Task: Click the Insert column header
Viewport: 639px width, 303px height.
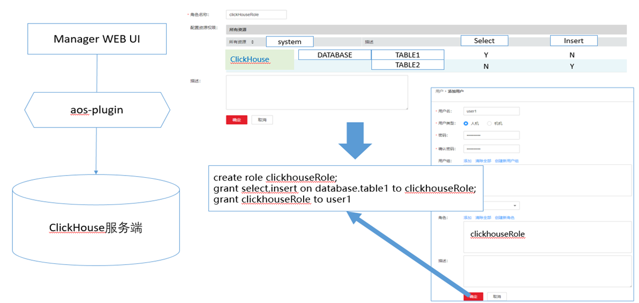Action: (x=574, y=41)
